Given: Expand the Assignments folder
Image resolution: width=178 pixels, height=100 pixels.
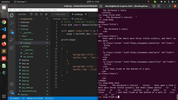Looking at the screenshot, I should click(x=26, y=19).
